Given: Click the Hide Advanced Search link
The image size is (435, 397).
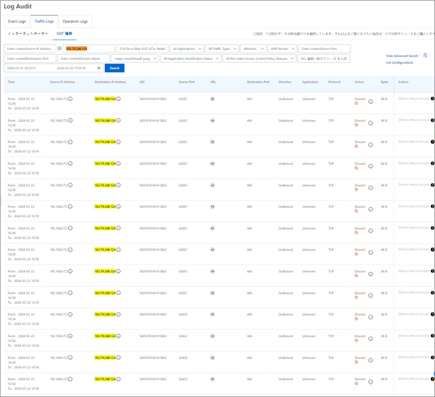Looking at the screenshot, I should coord(402,56).
